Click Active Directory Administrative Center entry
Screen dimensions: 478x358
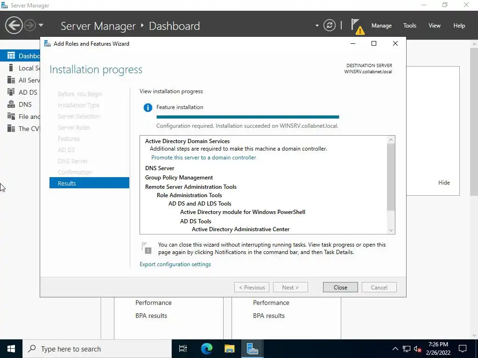point(240,229)
